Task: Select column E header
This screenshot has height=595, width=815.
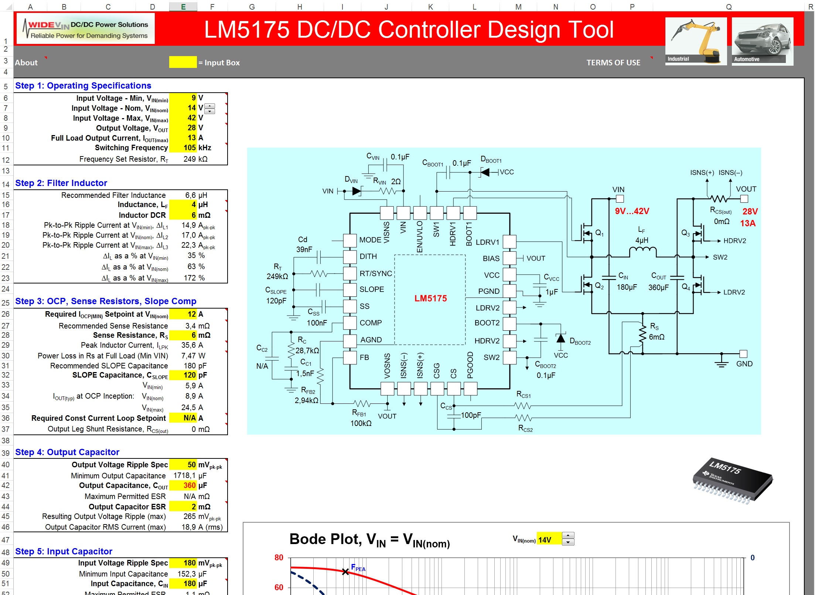Action: click(183, 7)
